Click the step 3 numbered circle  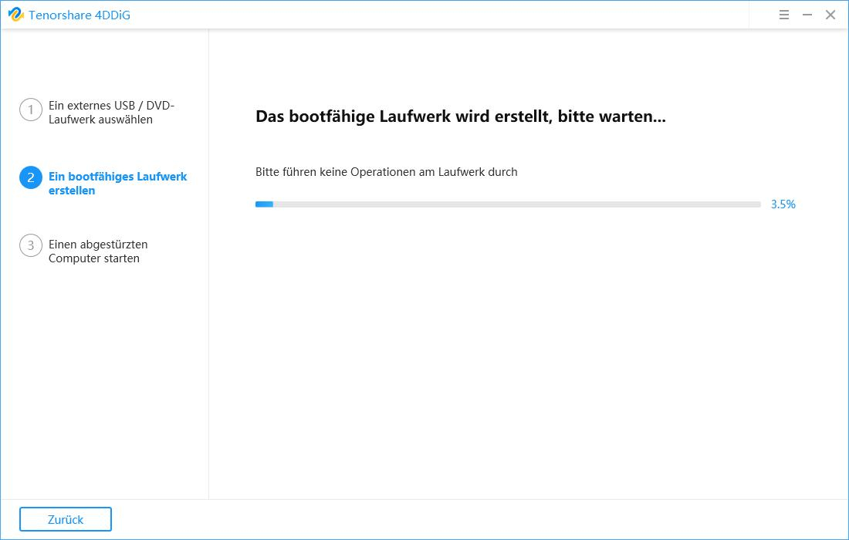click(30, 245)
